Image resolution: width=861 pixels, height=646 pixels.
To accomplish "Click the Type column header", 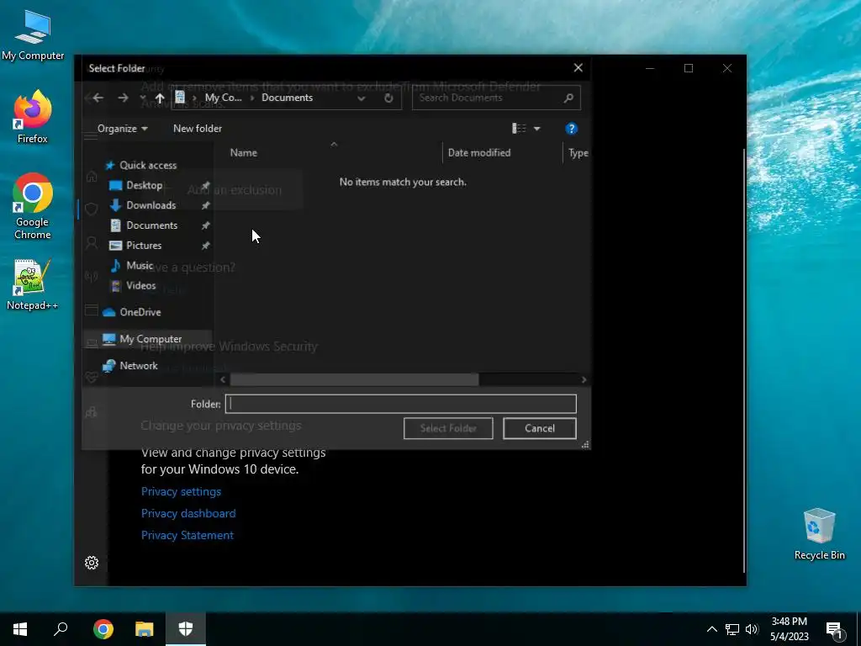I will point(578,153).
